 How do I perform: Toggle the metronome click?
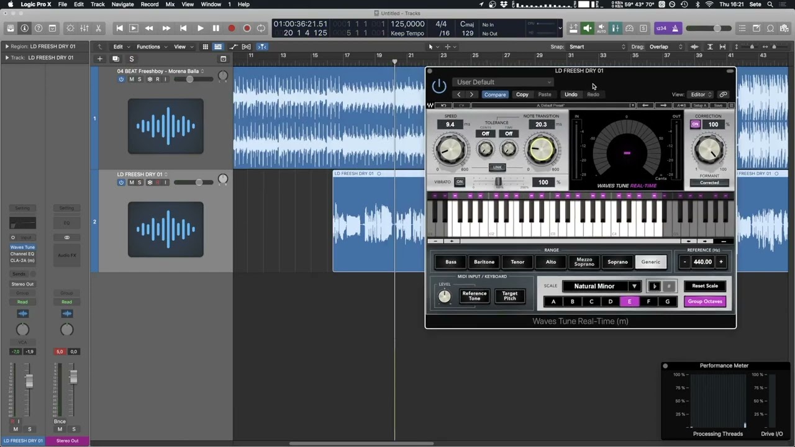click(x=675, y=28)
